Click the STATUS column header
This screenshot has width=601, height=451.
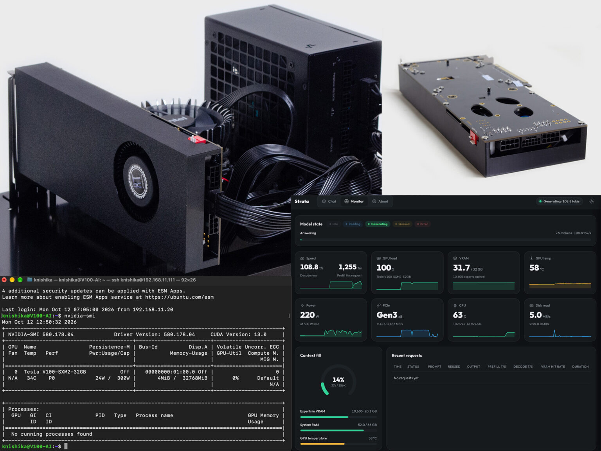[x=413, y=366]
